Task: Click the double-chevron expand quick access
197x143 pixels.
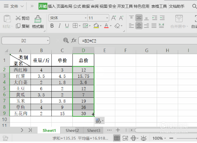Action: pyautogui.click(x=32, y=6)
